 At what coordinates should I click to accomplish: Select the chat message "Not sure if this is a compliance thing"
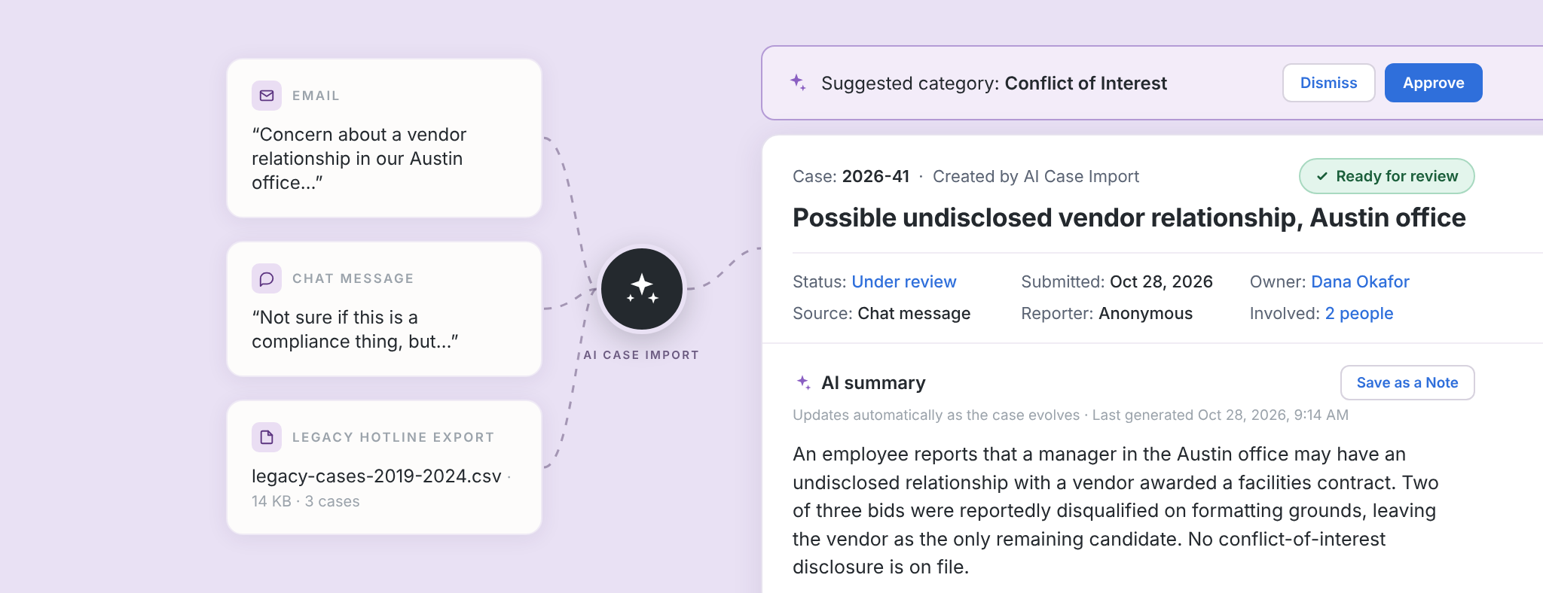coord(384,309)
